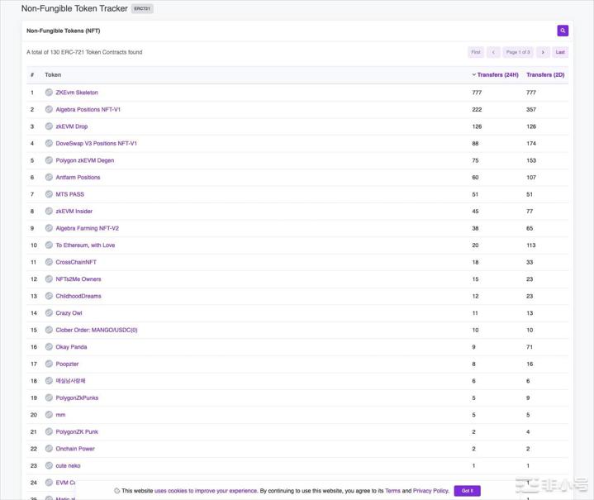The width and height of the screenshot is (594, 500).
Task: Click the token icon beside ZKEvm Skeleton
Action: click(x=49, y=93)
